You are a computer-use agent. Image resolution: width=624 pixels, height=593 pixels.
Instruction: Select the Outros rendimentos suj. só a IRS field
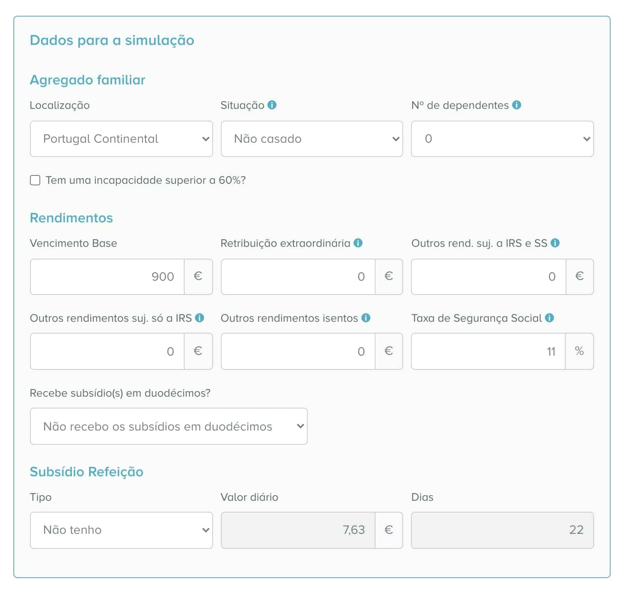click(x=107, y=351)
